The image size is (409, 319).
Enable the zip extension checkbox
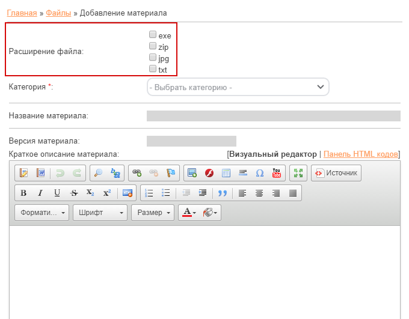click(153, 46)
